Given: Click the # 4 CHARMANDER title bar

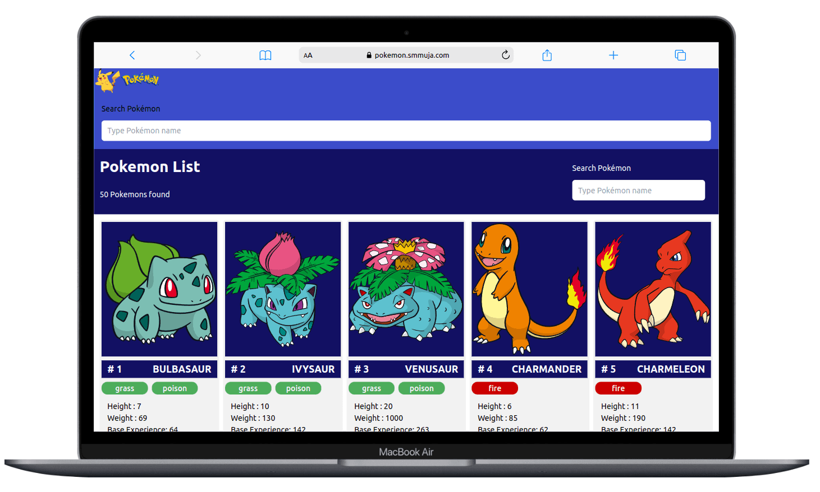Looking at the screenshot, I should click(x=529, y=369).
